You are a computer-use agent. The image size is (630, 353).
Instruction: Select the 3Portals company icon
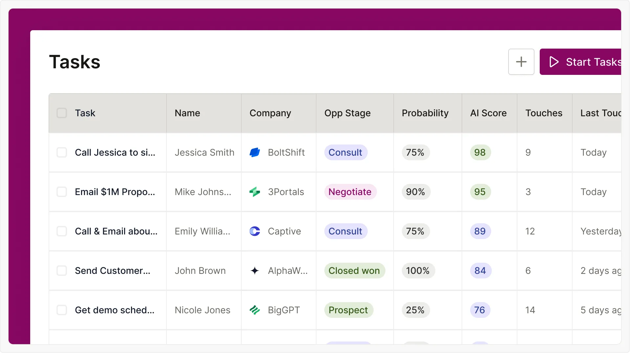255,192
